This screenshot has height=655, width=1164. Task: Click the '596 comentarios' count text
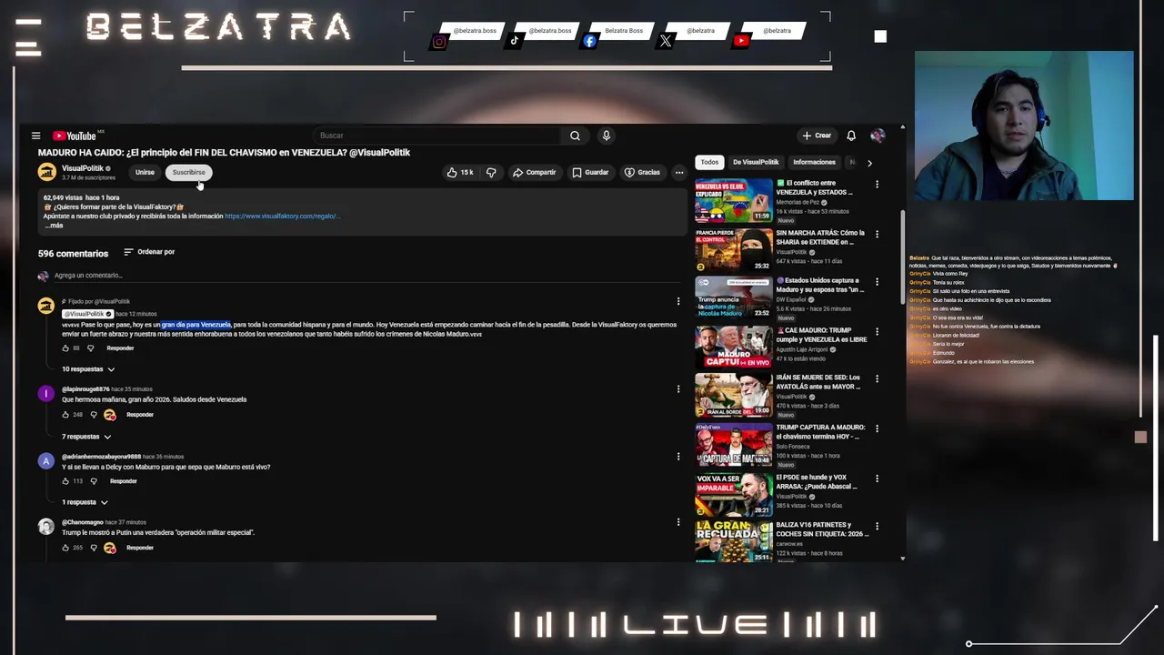pyautogui.click(x=73, y=254)
